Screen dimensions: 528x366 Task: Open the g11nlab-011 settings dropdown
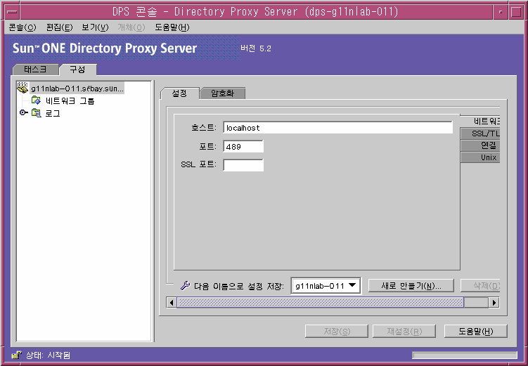[326, 286]
